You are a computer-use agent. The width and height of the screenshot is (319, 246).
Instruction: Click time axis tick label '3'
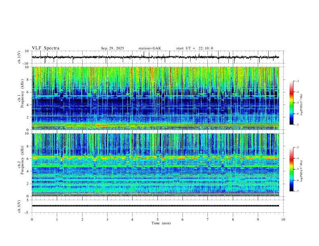[107, 219]
